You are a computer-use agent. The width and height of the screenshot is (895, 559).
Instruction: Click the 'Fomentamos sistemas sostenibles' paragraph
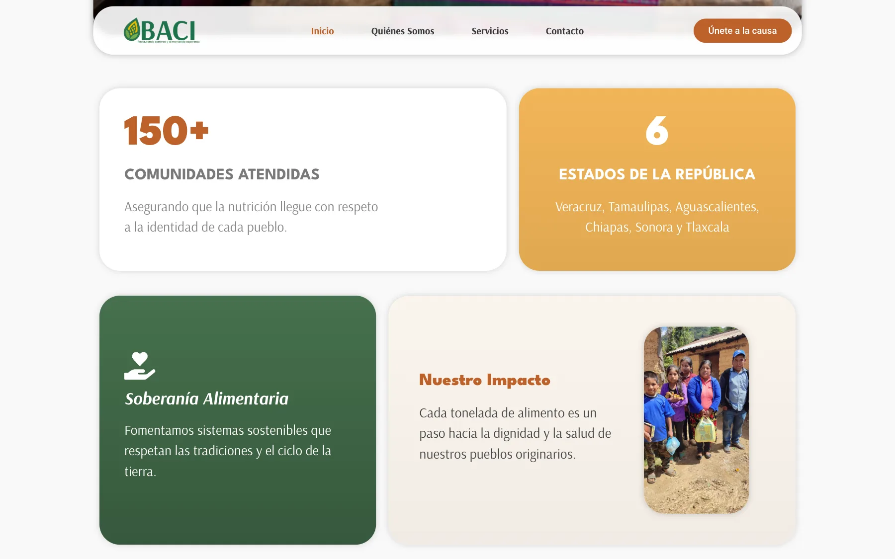point(228,451)
